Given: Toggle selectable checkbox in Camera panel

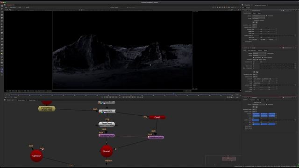Looking at the screenshot, I should 267,105.
